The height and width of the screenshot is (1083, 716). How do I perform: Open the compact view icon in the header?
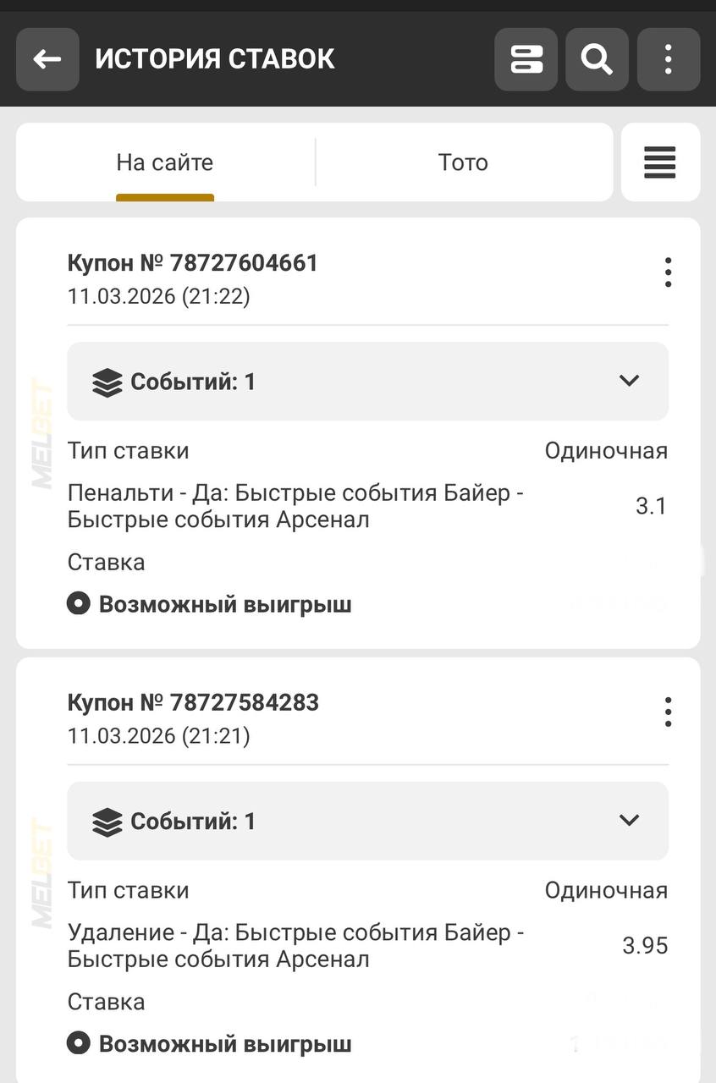click(x=526, y=59)
